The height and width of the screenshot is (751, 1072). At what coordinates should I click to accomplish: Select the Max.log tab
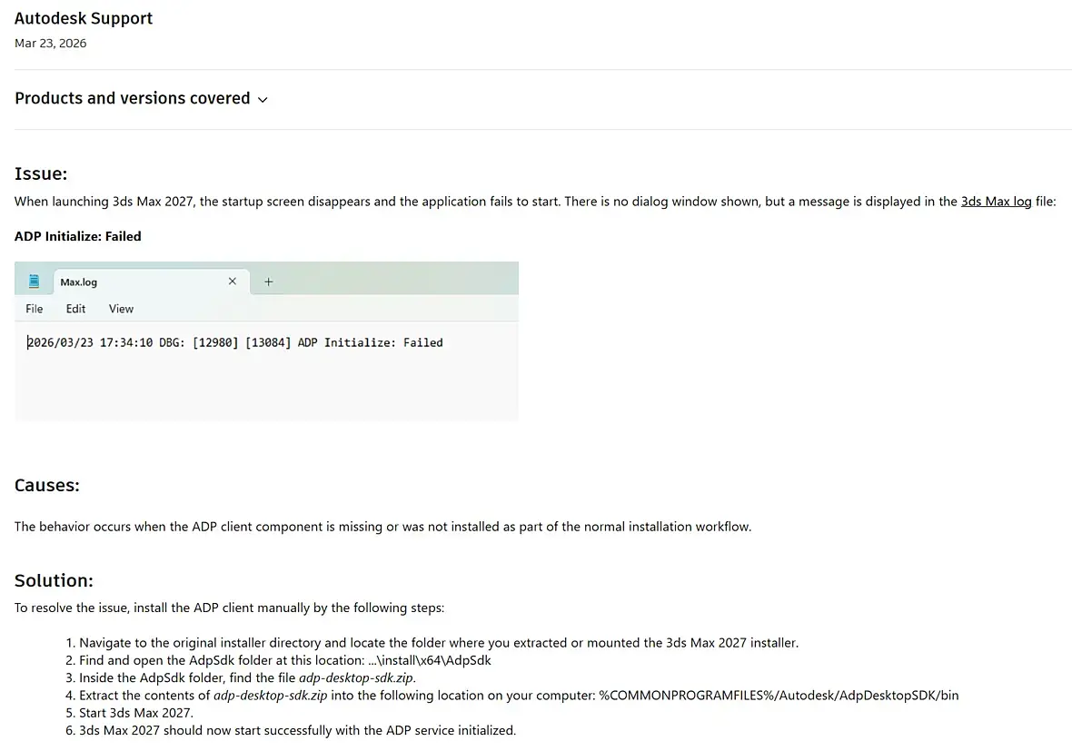pyautogui.click(x=79, y=282)
